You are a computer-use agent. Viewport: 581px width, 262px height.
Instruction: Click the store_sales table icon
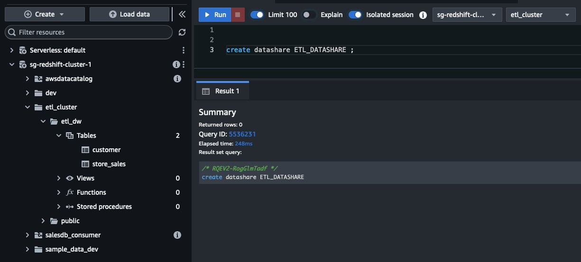[x=85, y=164]
